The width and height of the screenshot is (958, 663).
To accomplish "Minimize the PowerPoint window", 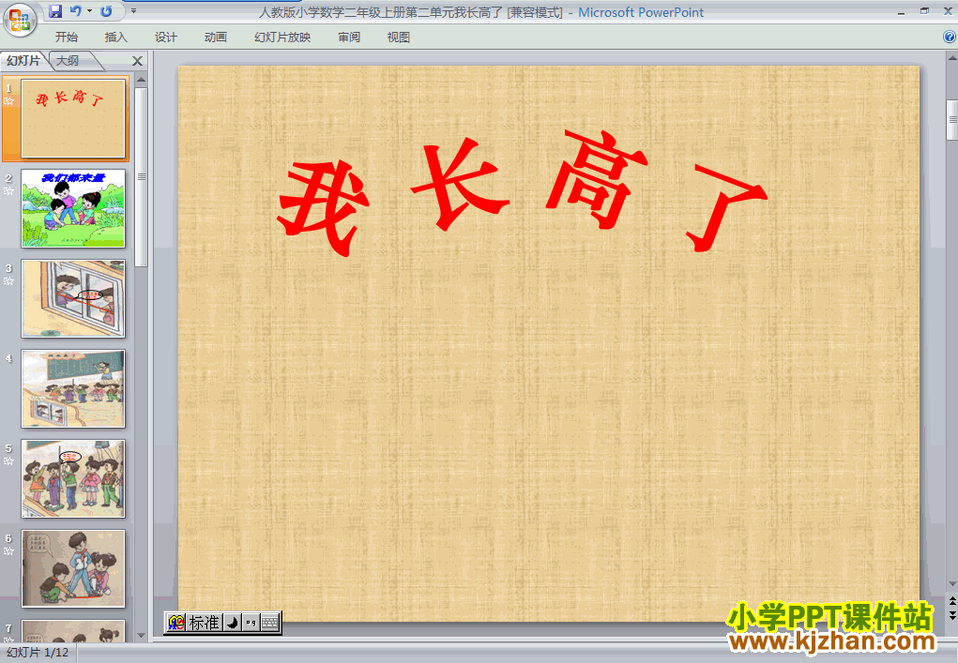I will point(901,12).
